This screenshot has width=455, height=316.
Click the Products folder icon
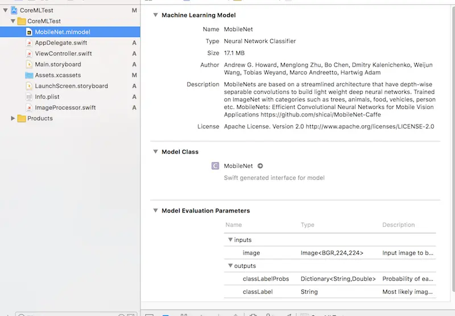(22, 118)
